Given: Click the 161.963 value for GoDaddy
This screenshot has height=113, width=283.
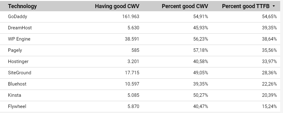Looking at the screenshot, I should (x=131, y=17).
